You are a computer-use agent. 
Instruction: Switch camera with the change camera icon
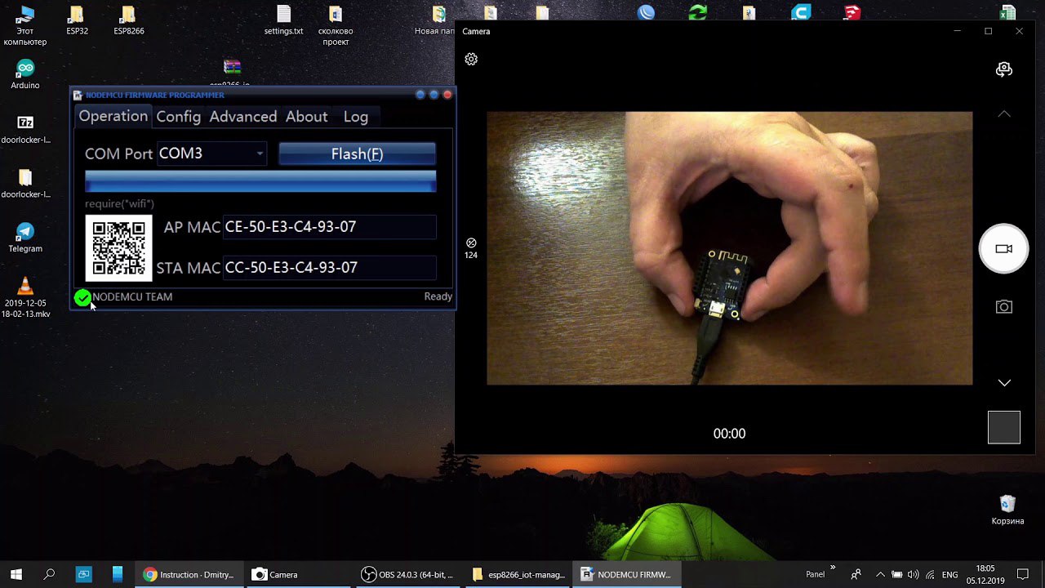click(1004, 70)
